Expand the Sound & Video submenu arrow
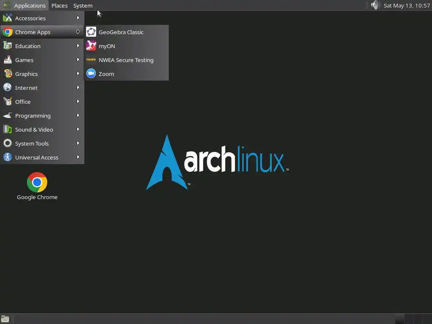The image size is (432, 324). tap(78, 129)
